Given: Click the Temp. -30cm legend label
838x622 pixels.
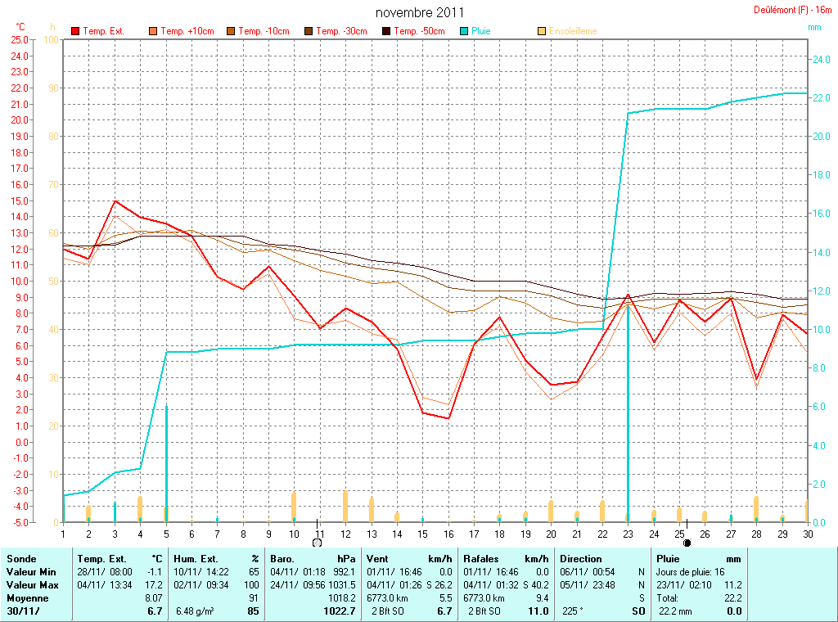Looking at the screenshot, I should coord(341,31).
